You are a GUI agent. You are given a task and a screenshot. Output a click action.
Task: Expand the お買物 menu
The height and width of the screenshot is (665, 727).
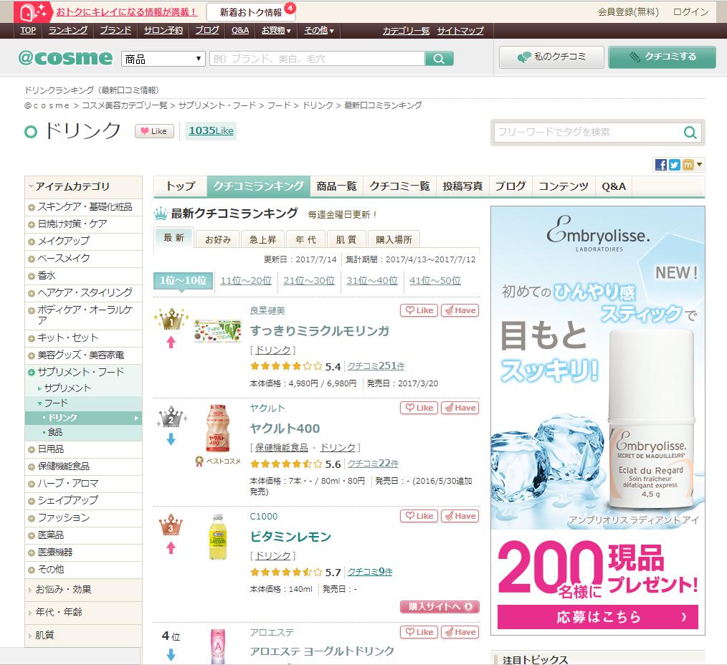[276, 31]
